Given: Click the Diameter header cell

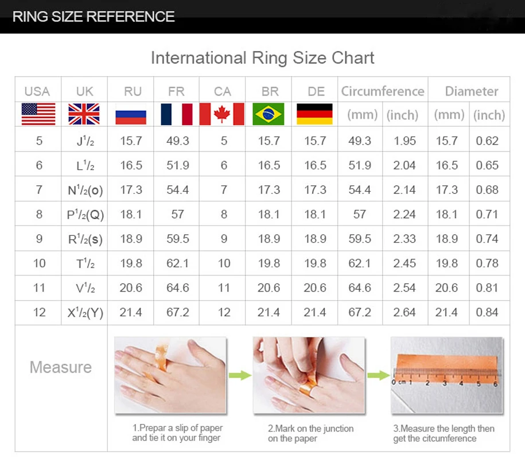Looking at the screenshot, I should coord(470,91).
